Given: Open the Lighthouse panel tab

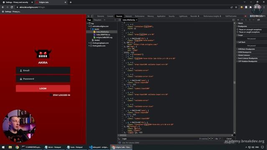Looking at the screenshot, I should tap(183, 16).
